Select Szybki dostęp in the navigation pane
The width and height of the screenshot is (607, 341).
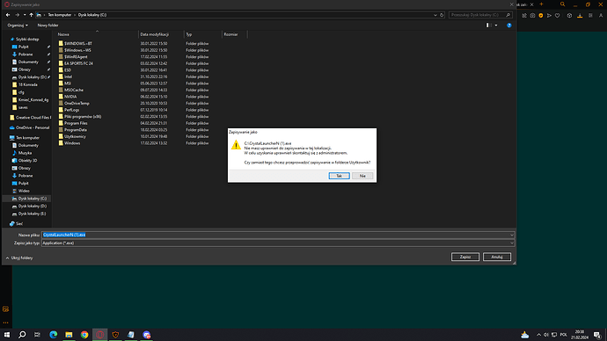click(x=27, y=39)
